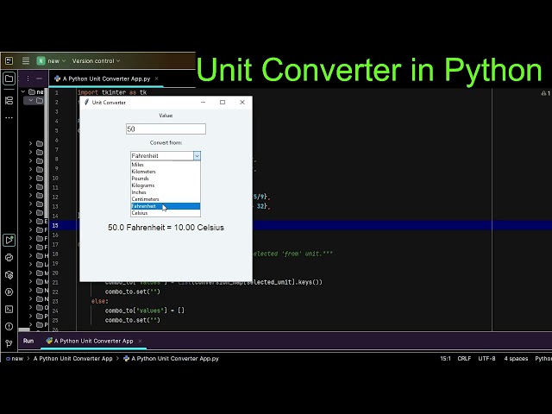Open the hamburger main menu
The height and width of the screenshot is (414, 552).
pyautogui.click(x=26, y=61)
